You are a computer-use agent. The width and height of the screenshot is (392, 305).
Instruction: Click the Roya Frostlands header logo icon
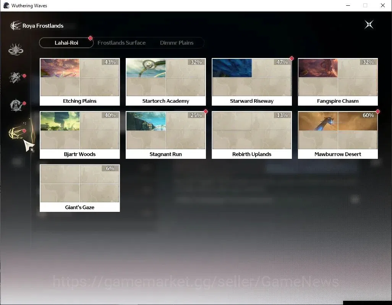point(16,26)
